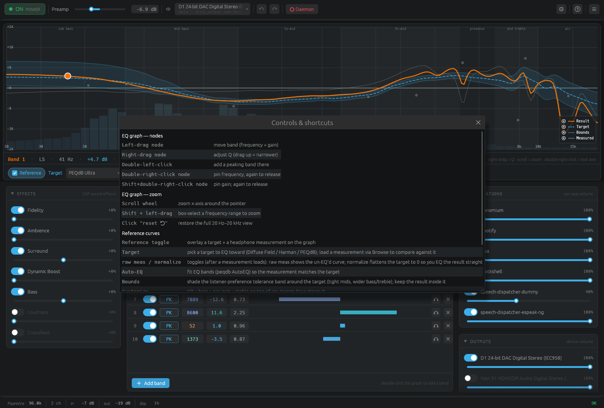This screenshot has width=604, height=408.
Task: Toggle Result curve in graph legend
Action: pyautogui.click(x=564, y=121)
